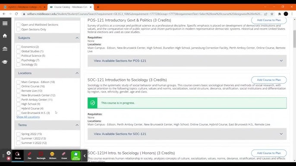The width and height of the screenshot is (296, 166).
Task: Open a new browser tab
Action: click(98, 7)
